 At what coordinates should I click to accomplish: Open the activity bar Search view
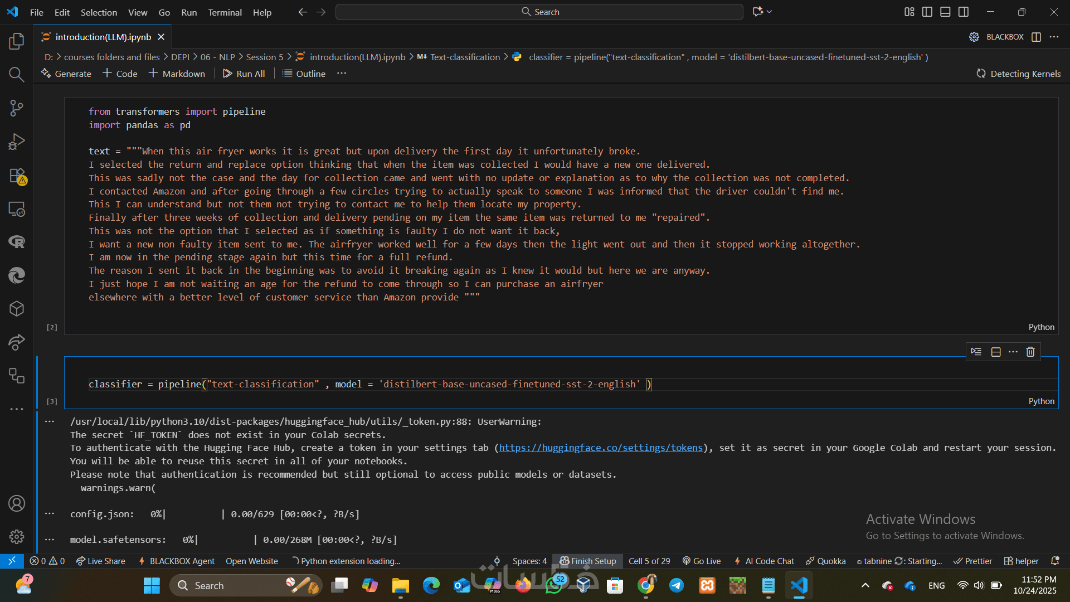click(x=17, y=75)
